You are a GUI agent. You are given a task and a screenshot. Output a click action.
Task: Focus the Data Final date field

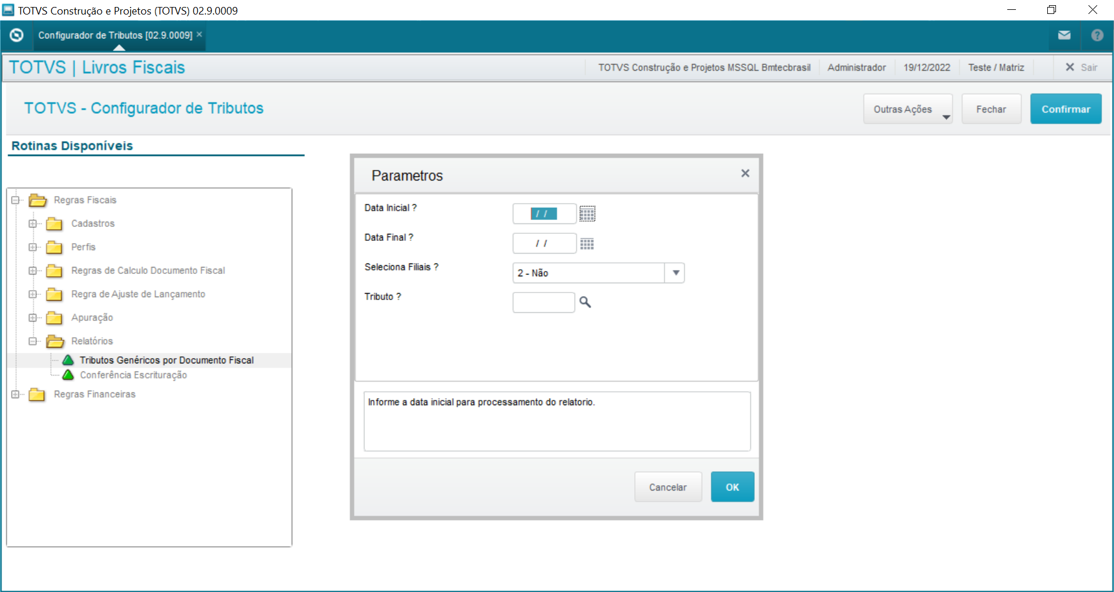544,244
